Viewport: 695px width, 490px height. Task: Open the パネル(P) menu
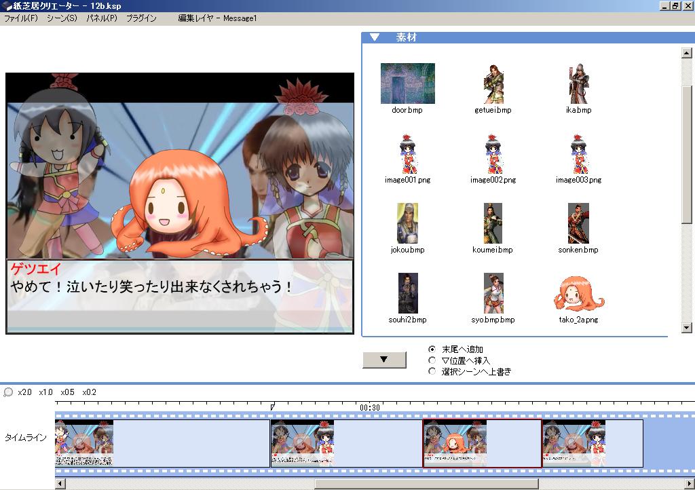click(x=102, y=18)
